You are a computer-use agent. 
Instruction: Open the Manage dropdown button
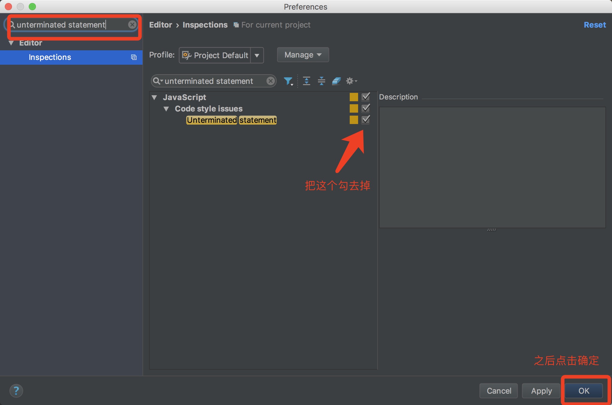point(303,55)
